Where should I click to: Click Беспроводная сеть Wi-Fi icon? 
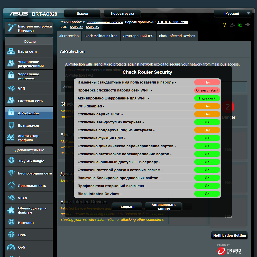coord(11,173)
